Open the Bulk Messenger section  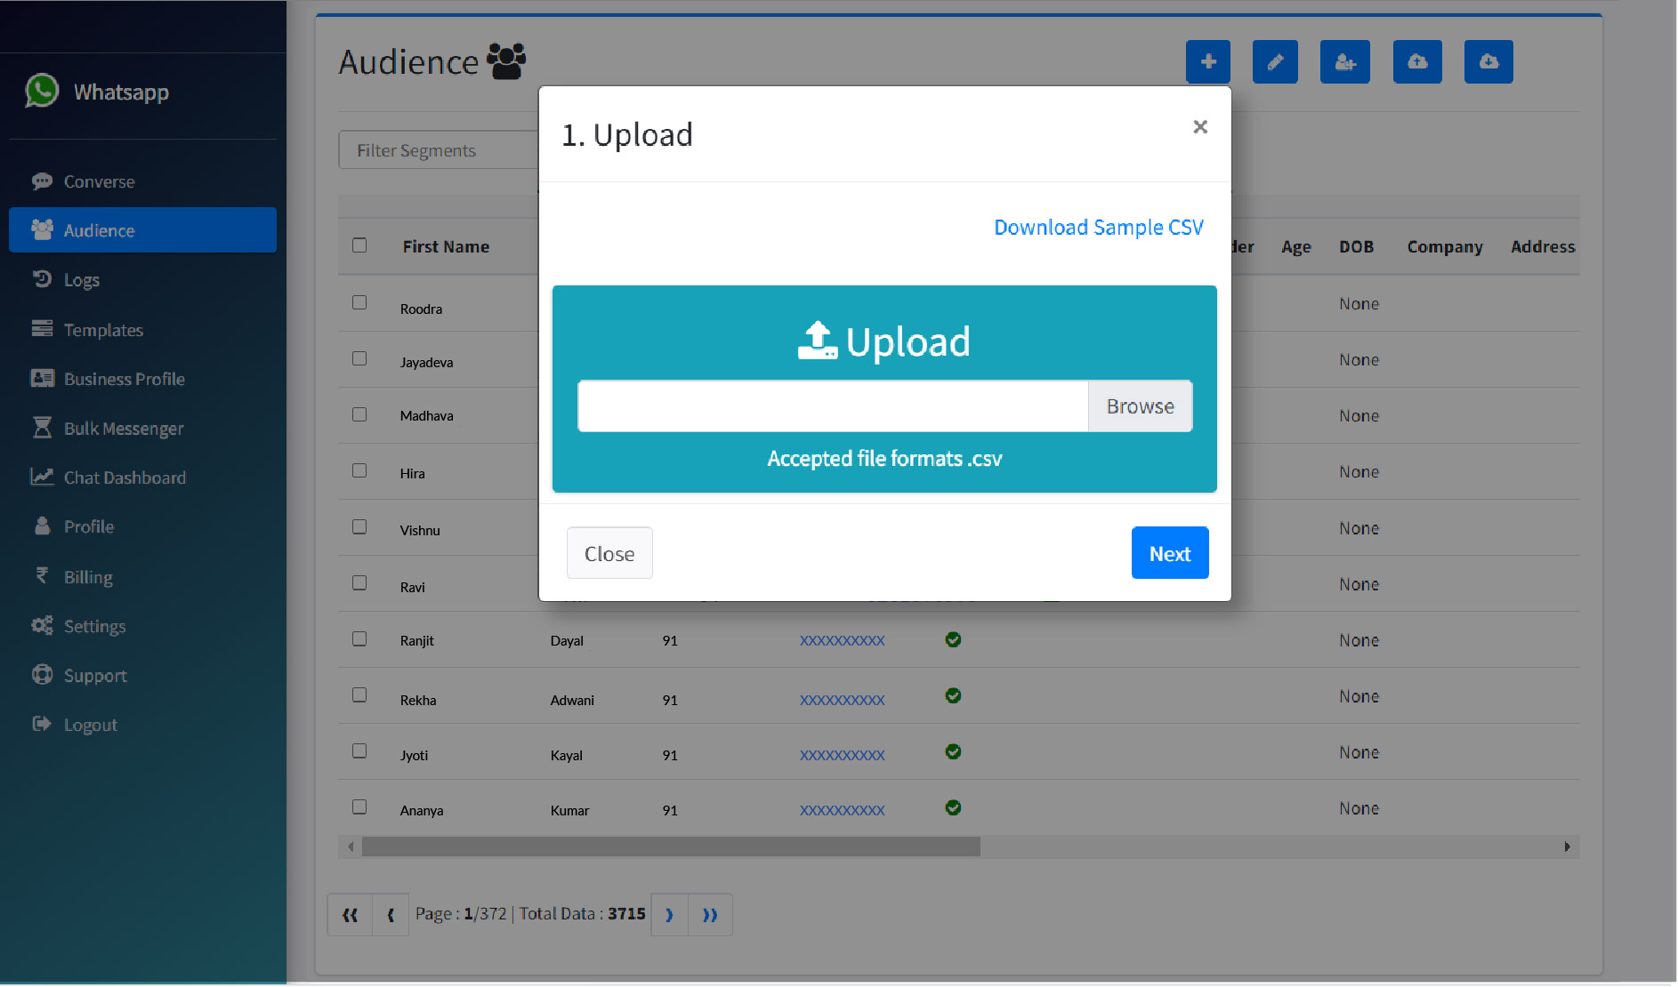(122, 428)
